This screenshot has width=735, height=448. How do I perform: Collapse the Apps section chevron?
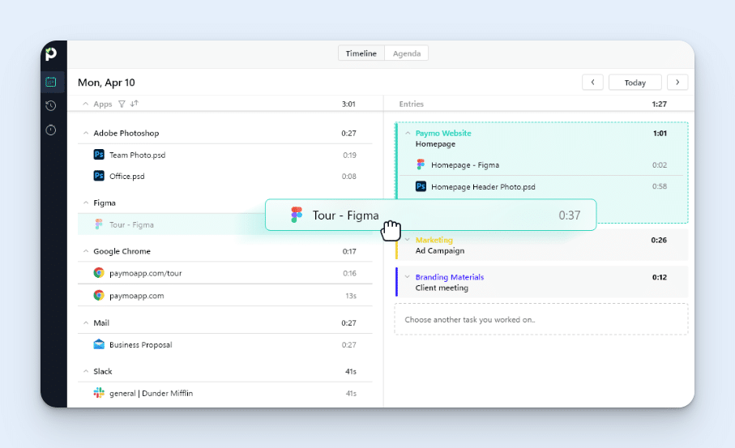85,104
